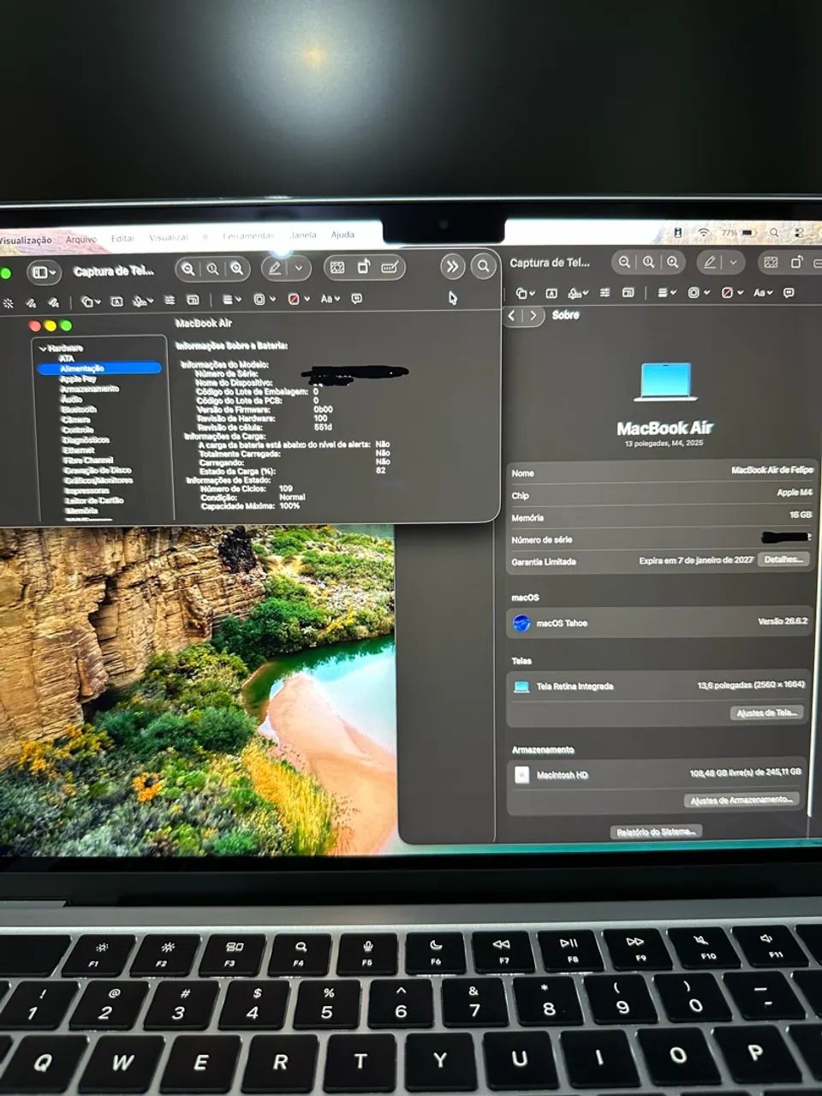Rotate the image in the right window
The height and width of the screenshot is (1096, 822).
(797, 263)
